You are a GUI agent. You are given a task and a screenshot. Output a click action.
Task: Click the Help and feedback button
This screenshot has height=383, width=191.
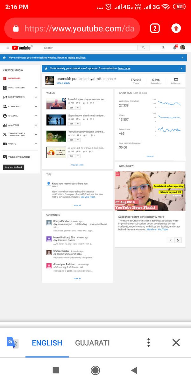tap(13, 167)
